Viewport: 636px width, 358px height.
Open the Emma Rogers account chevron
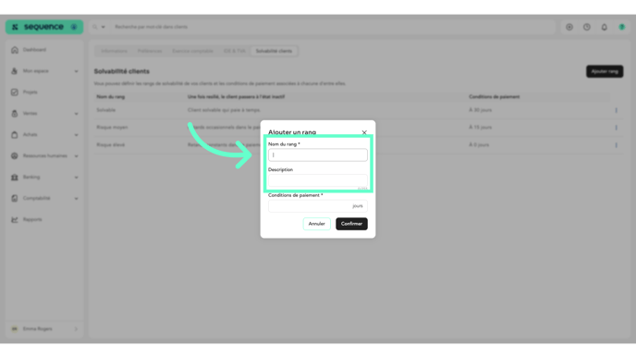click(76, 328)
